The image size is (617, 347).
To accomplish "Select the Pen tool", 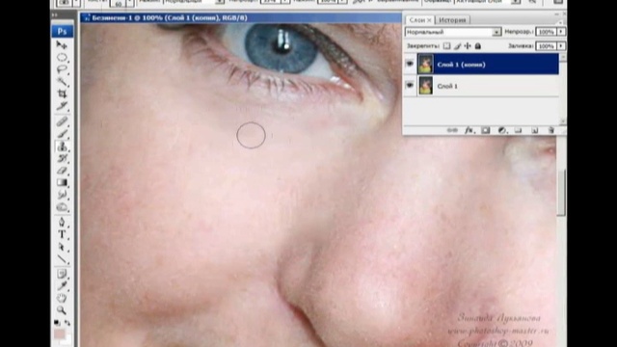I will 62,223.
